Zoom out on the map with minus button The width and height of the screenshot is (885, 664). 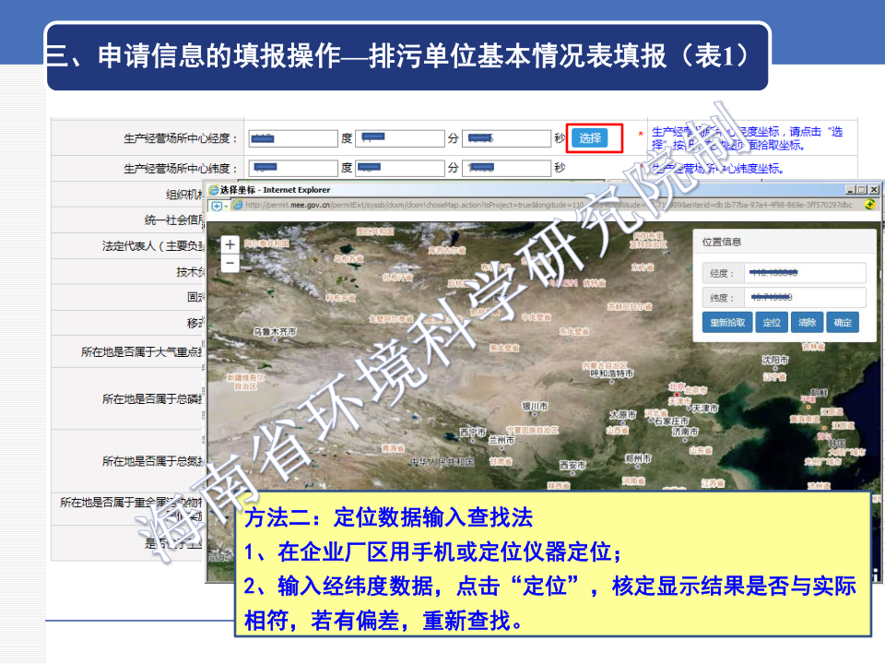tap(230, 263)
